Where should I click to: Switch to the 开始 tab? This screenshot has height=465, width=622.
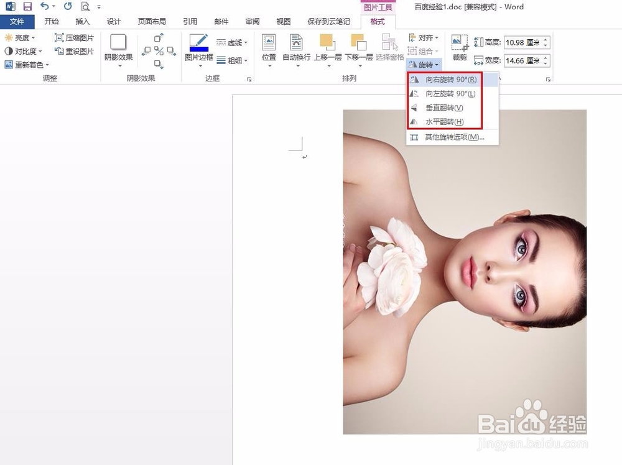[x=51, y=21]
